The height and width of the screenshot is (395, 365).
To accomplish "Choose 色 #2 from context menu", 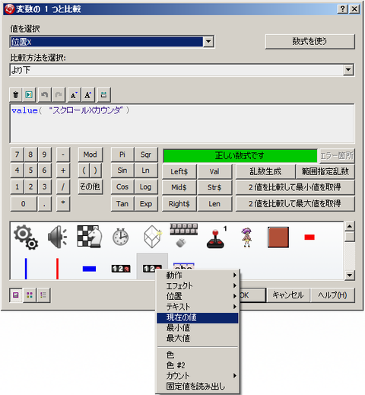I will click(198, 365).
